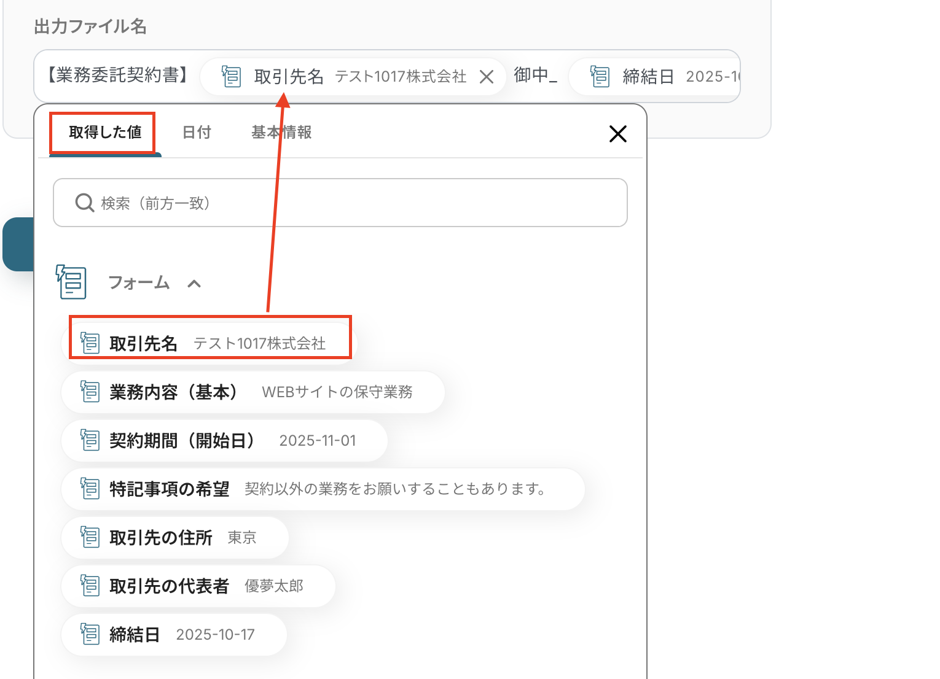Open the 基本情報 tab
The width and height of the screenshot is (940, 679).
[281, 133]
